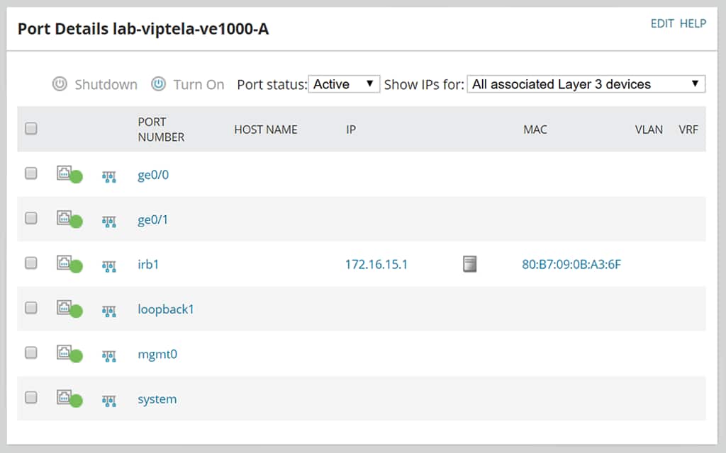Check the checkbox for the ge0/0 row
Viewport: 726px width, 453px height.
pyautogui.click(x=30, y=172)
